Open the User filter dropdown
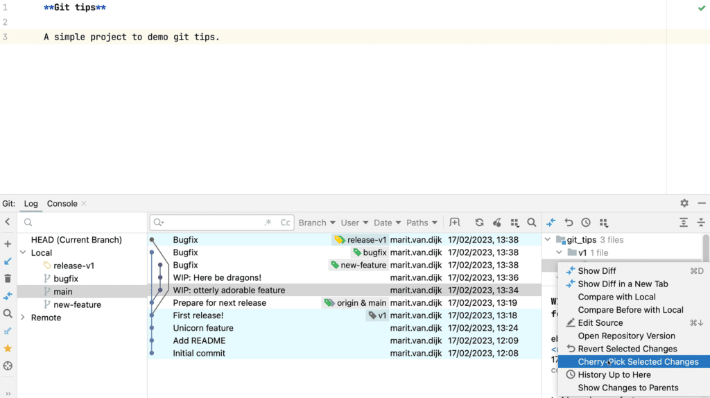Screen dimensions: 710x398 354,223
